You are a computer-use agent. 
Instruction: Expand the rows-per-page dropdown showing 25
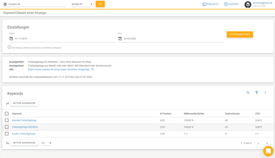[46, 143]
